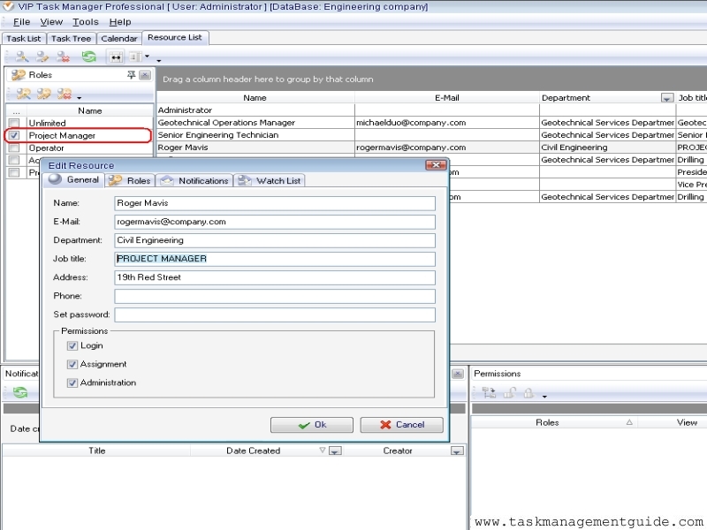This screenshot has height=530, width=707.
Task: Click the refresh icon in Notifications panel
Action: pos(20,392)
